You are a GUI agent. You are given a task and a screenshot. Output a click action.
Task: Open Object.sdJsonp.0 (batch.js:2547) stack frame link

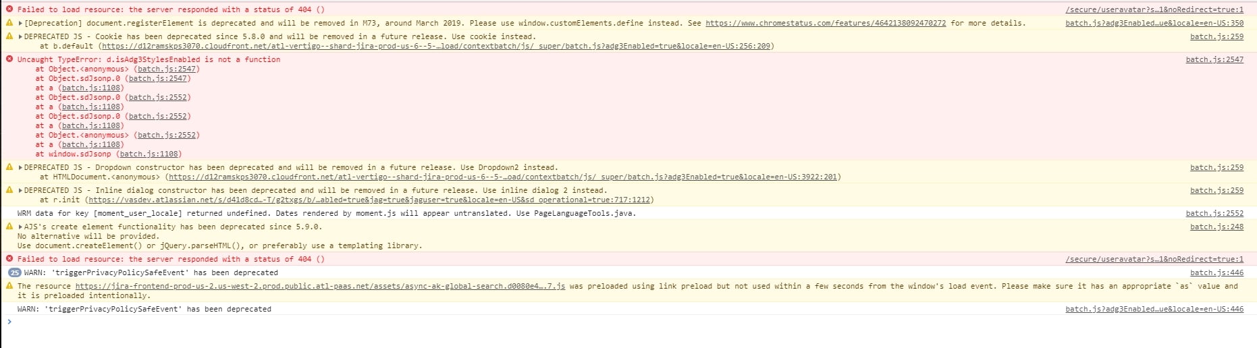158,78
